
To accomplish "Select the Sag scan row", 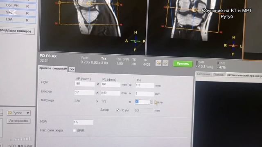I will click(18, 13).
